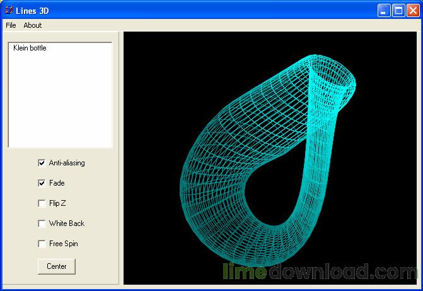Select Klein bottle in the list
The height and width of the screenshot is (291, 423).
[30, 48]
